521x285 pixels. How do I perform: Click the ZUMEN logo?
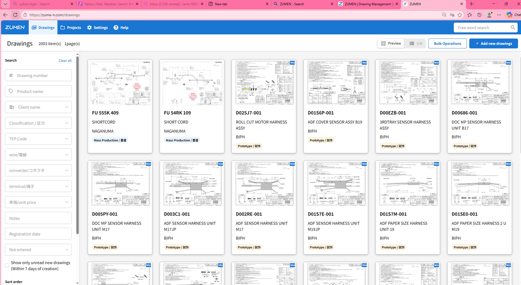point(15,28)
